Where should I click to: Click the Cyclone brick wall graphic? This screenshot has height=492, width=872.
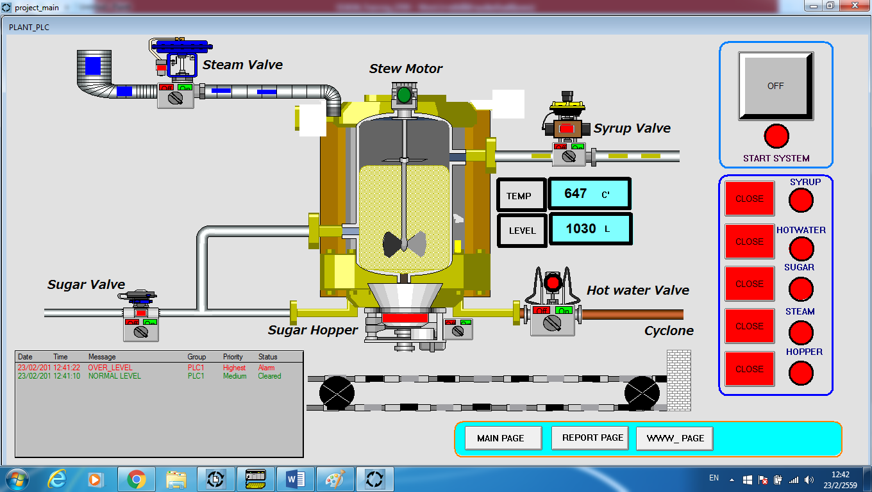(679, 380)
